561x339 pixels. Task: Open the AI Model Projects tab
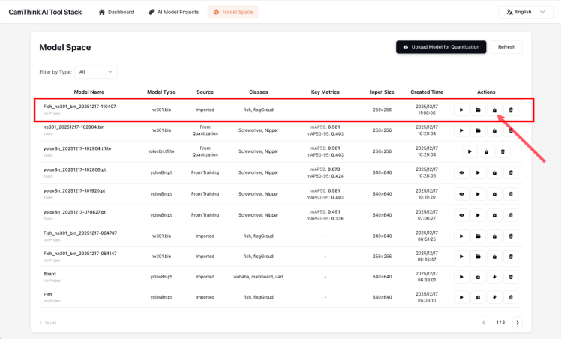click(173, 12)
